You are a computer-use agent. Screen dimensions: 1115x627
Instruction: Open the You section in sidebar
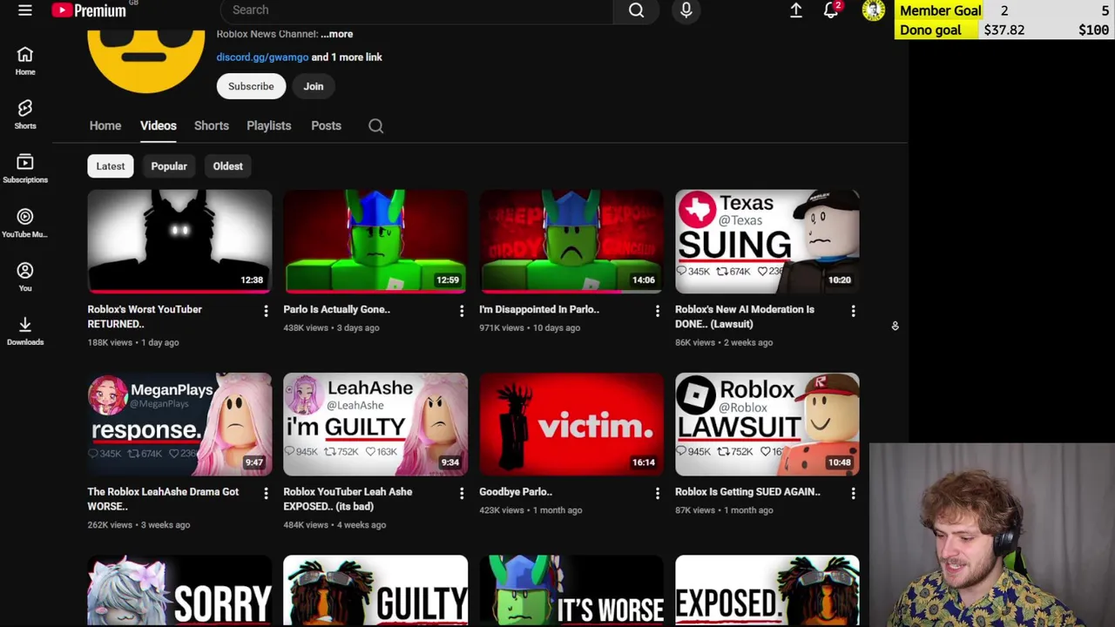24,277
